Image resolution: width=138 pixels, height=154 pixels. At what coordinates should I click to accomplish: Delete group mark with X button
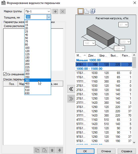click(63, 11)
